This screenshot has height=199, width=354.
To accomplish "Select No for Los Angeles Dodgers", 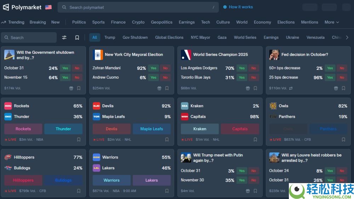I will click(253, 68).
